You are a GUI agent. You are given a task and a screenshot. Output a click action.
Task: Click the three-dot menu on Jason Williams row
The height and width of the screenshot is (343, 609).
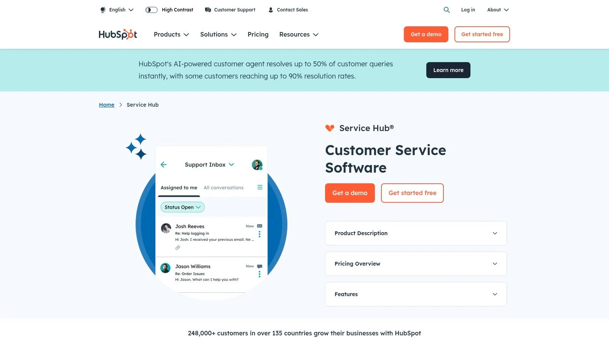260,274
